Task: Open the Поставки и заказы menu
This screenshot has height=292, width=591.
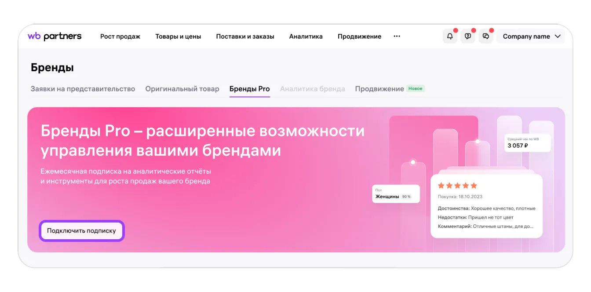Action: click(x=245, y=36)
